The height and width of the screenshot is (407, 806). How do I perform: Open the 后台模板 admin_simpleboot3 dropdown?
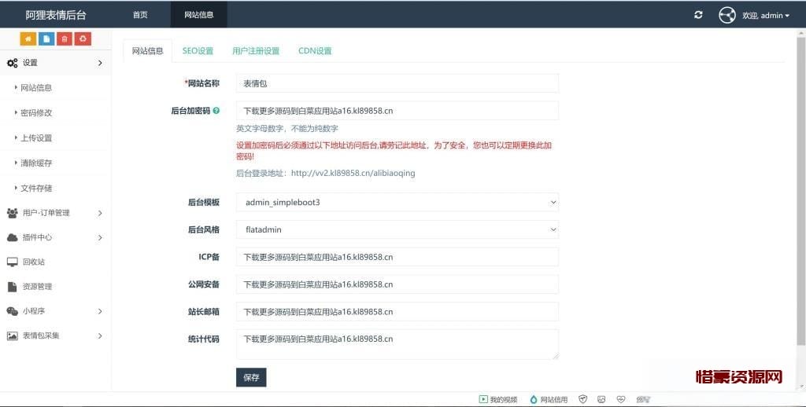(x=397, y=202)
